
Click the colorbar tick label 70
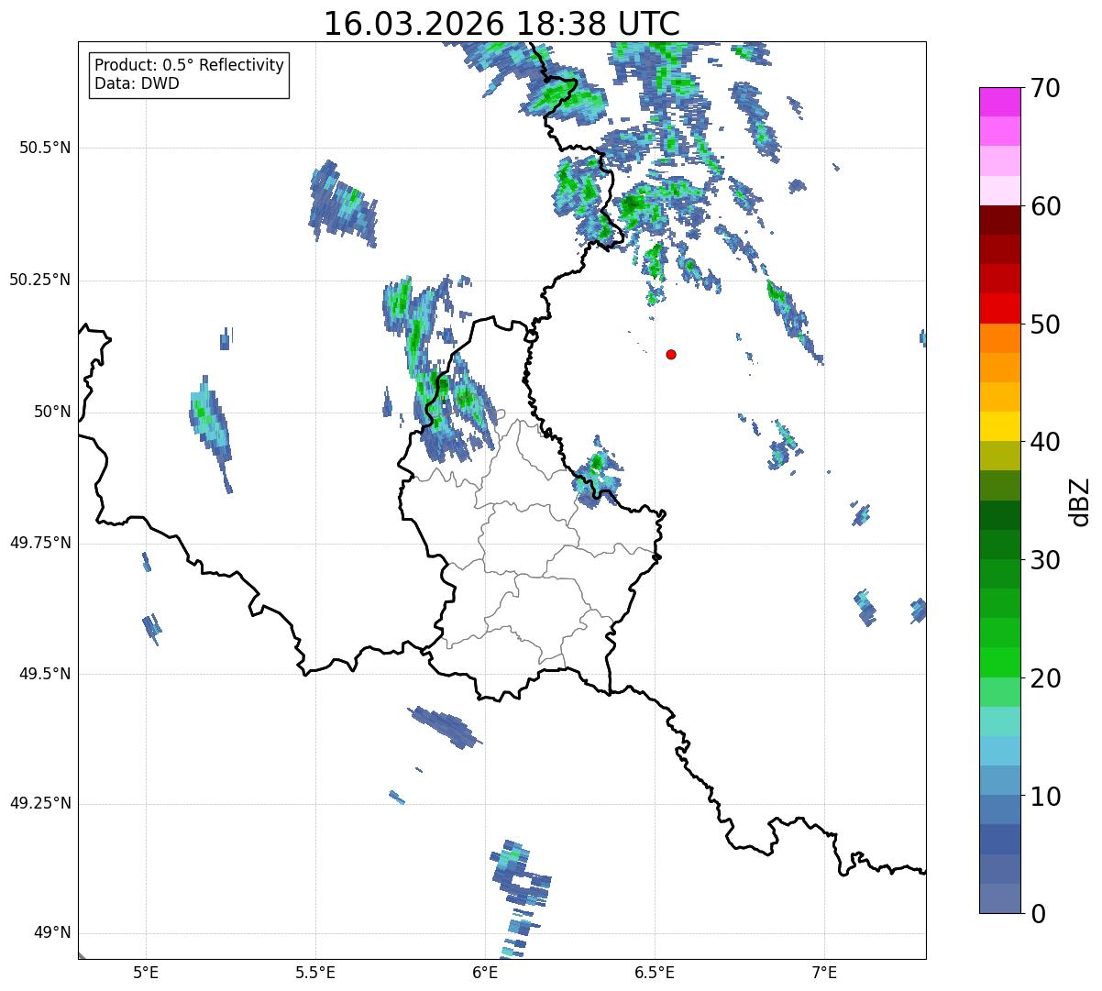(x=1044, y=88)
